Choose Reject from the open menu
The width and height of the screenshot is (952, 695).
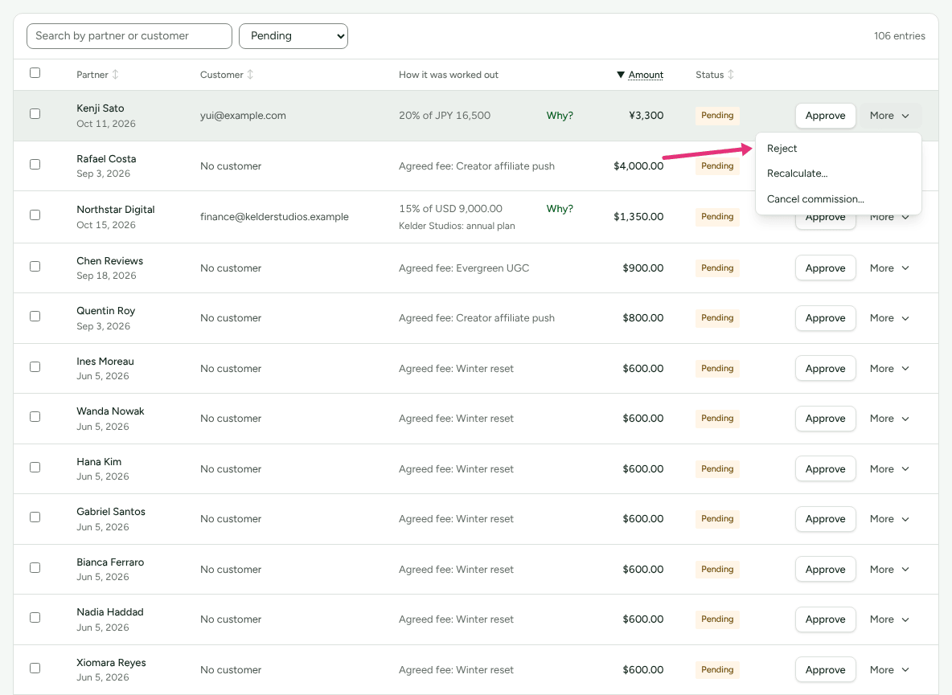(x=839, y=149)
